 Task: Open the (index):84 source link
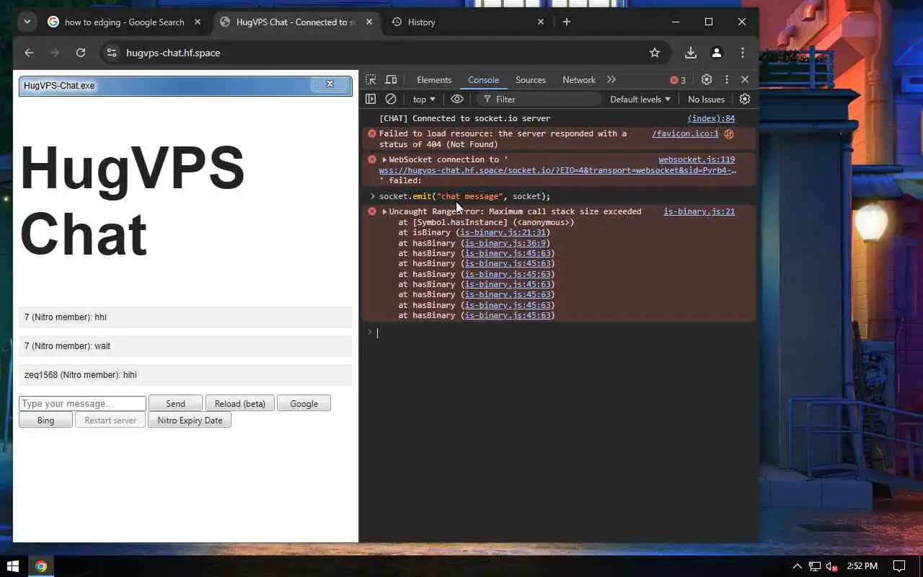click(x=711, y=118)
